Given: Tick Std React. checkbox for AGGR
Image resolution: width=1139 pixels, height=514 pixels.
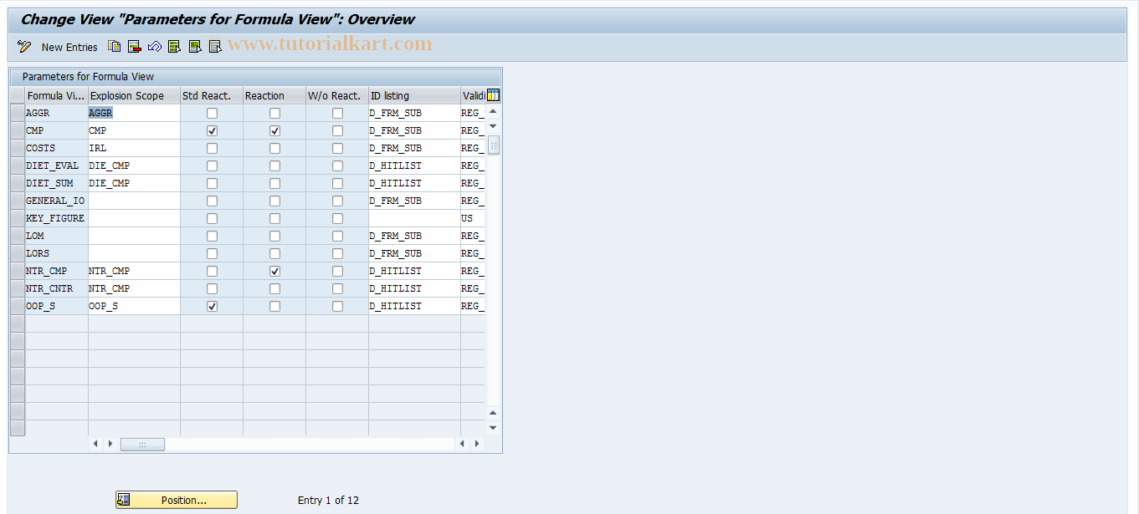Looking at the screenshot, I should pos(212,113).
